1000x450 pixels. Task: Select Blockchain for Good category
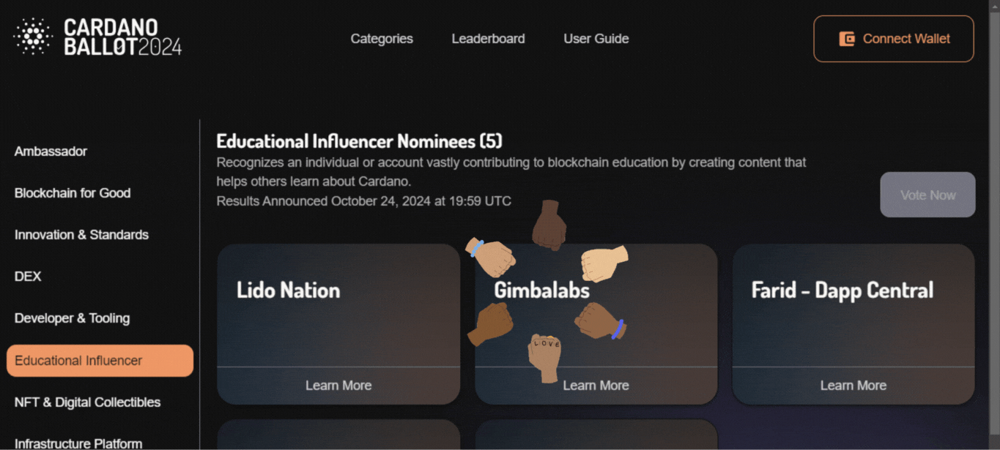[73, 193]
